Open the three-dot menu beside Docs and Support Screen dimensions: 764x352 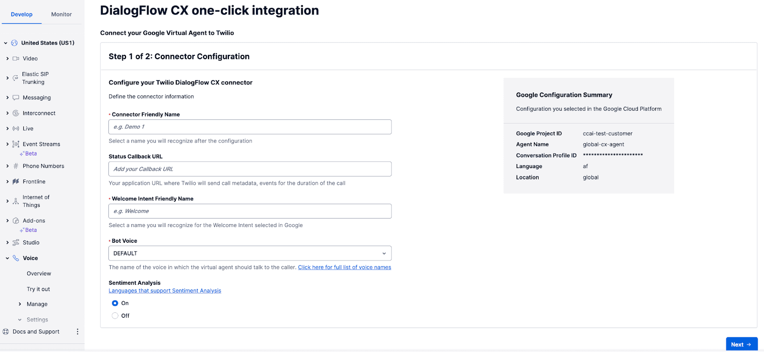pos(77,331)
